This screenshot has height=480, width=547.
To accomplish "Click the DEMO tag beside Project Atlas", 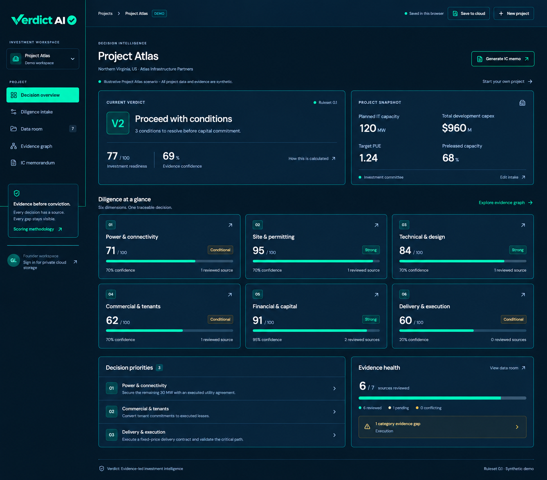I will [159, 13].
